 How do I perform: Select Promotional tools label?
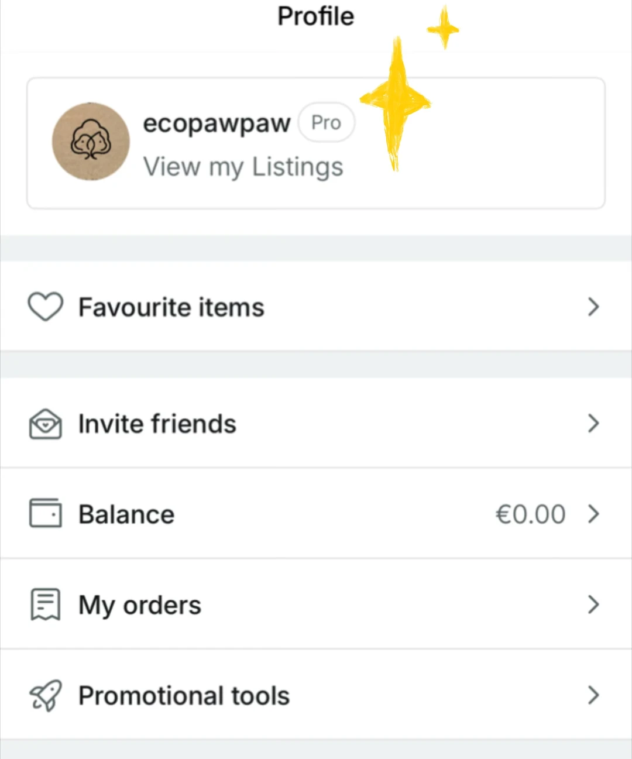click(x=184, y=696)
